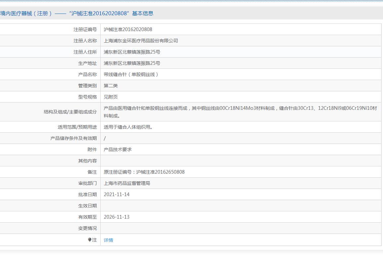The image size is (383, 256).
Task: Click product name 带线缝合针（单股钢丝线）
Action: [131, 74]
